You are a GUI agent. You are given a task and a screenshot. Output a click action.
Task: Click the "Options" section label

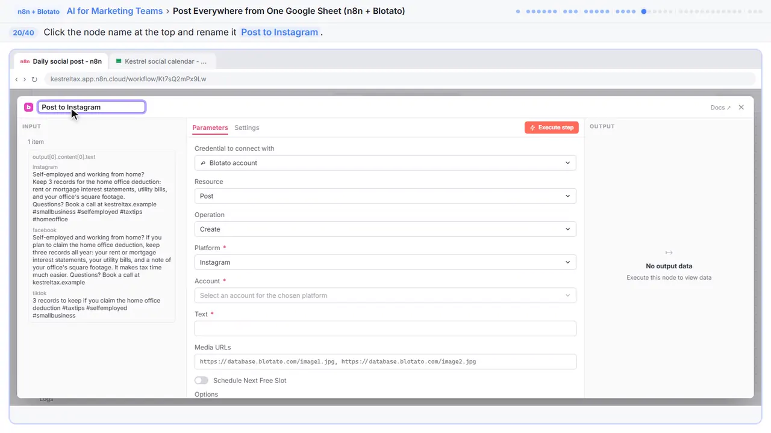[x=206, y=395]
